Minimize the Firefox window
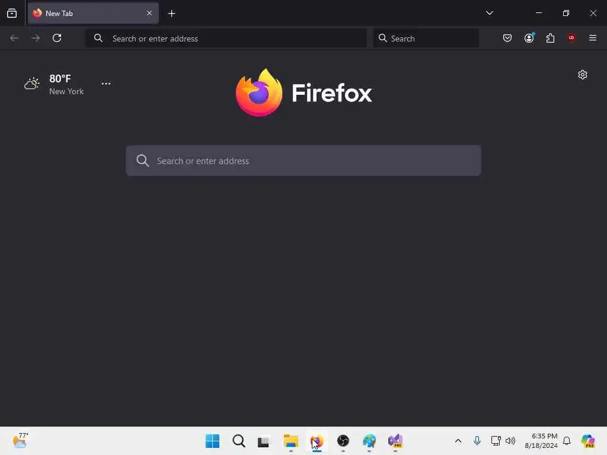Screen dimensions: 607x455 (539, 13)
